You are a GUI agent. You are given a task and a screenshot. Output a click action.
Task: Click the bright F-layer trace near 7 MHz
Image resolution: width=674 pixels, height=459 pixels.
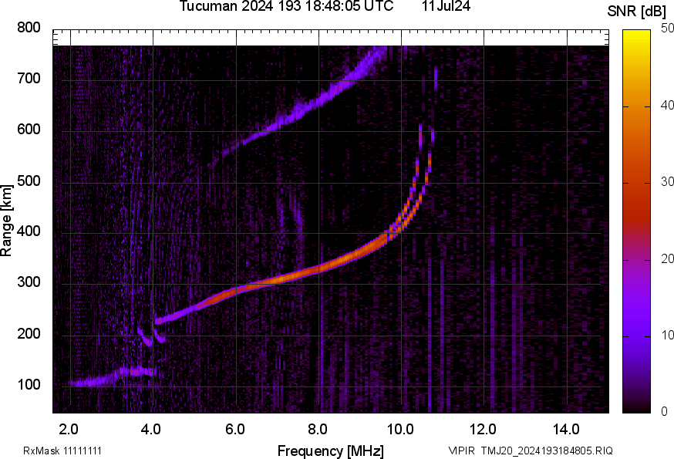point(278,279)
